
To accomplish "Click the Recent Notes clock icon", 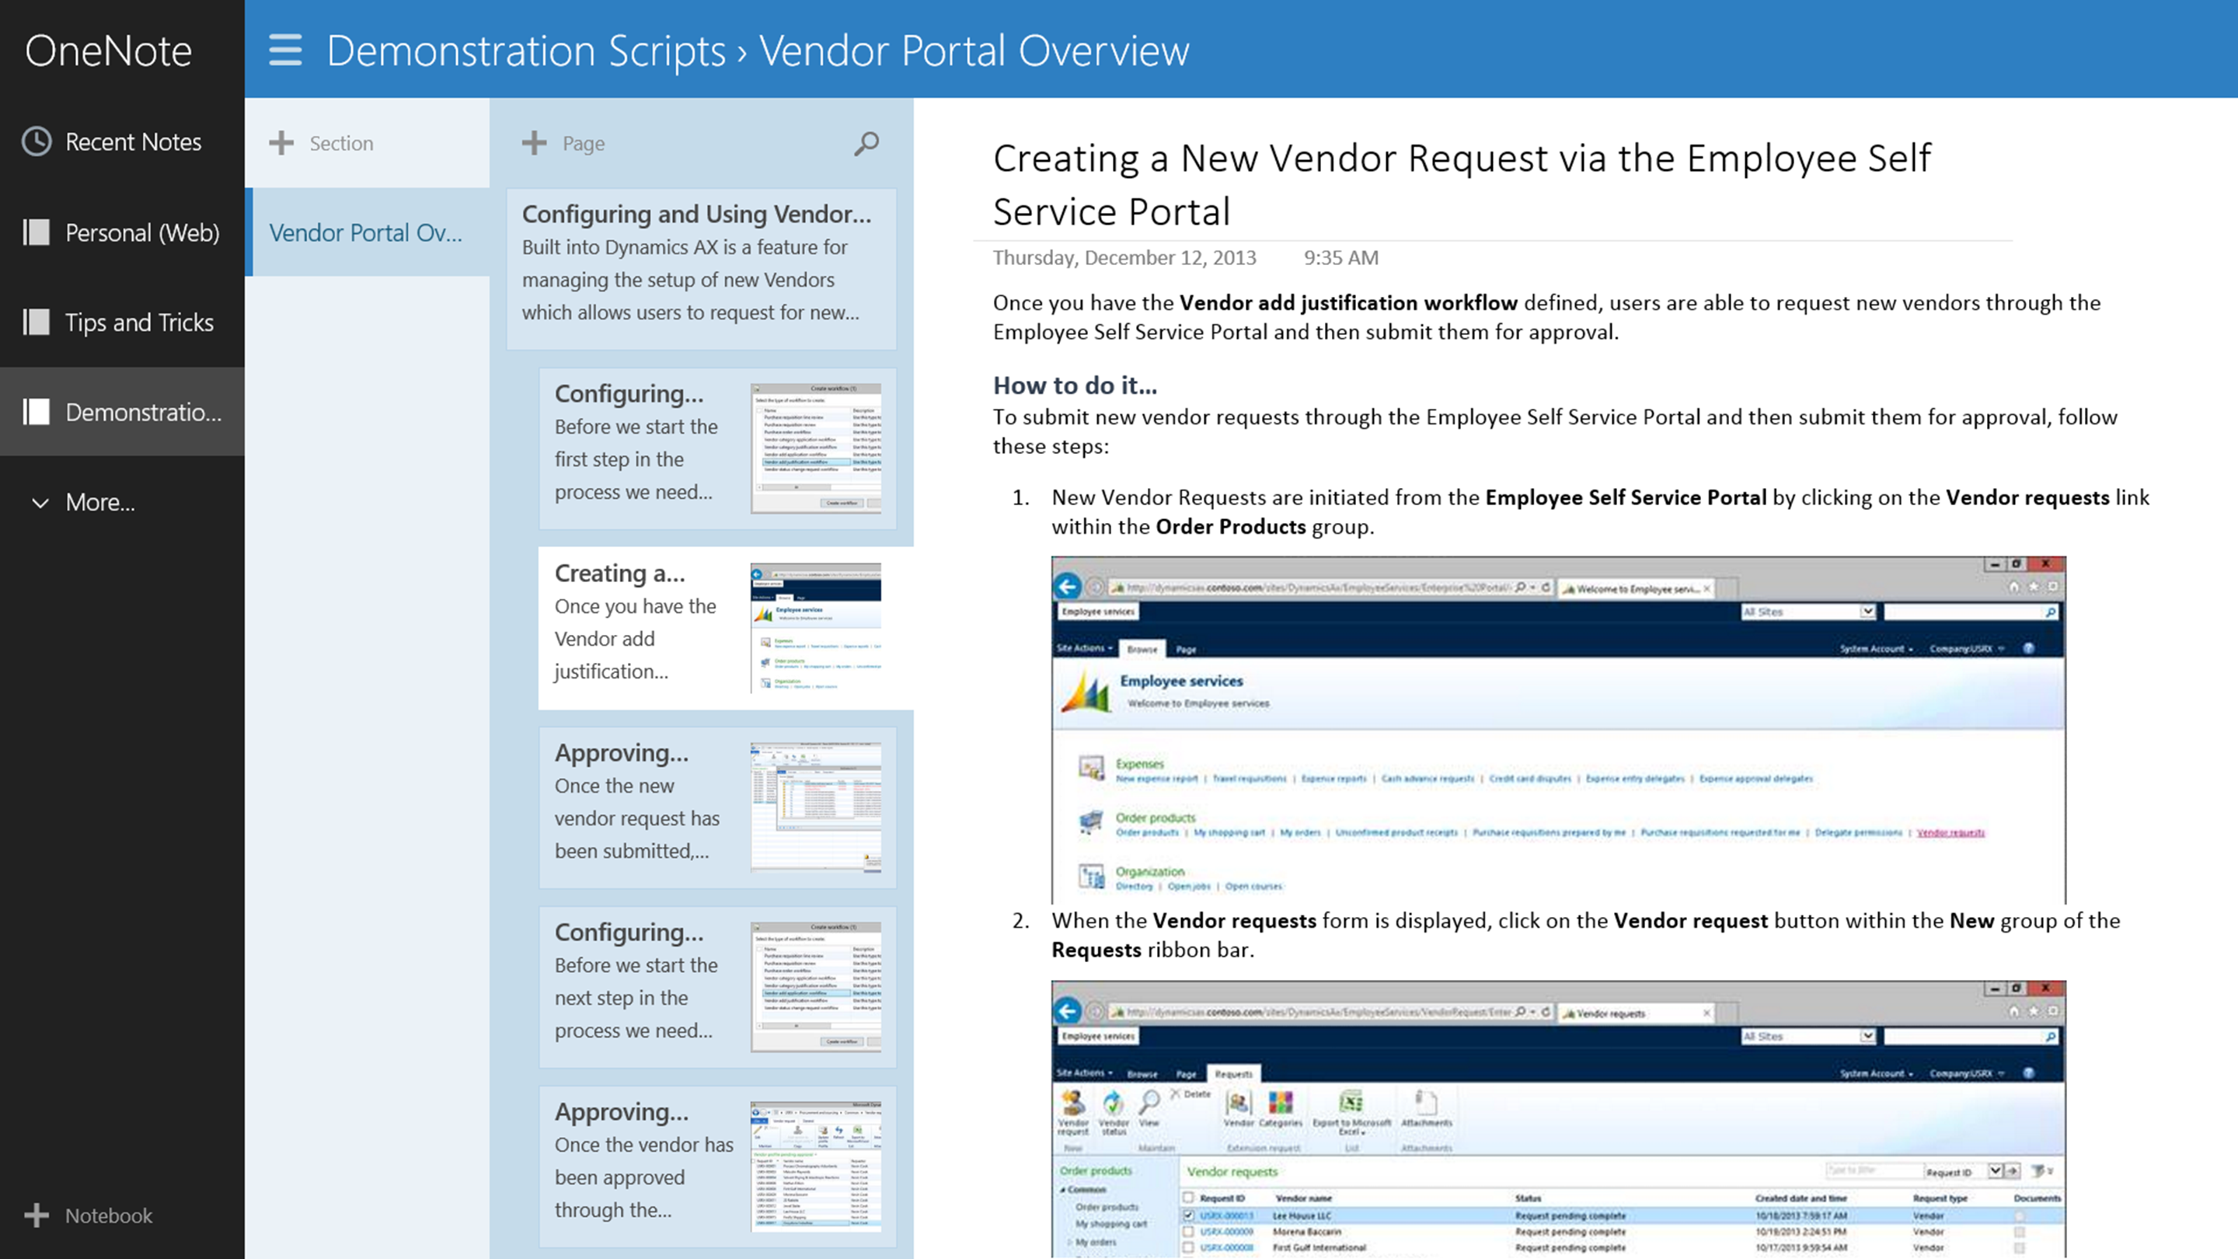I will [x=37, y=141].
